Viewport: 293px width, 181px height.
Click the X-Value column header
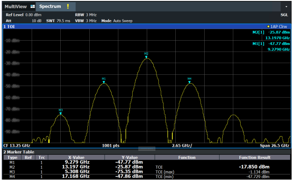(76, 158)
